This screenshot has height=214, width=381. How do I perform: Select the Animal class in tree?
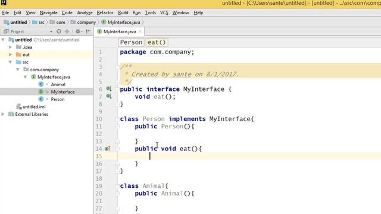point(52,84)
